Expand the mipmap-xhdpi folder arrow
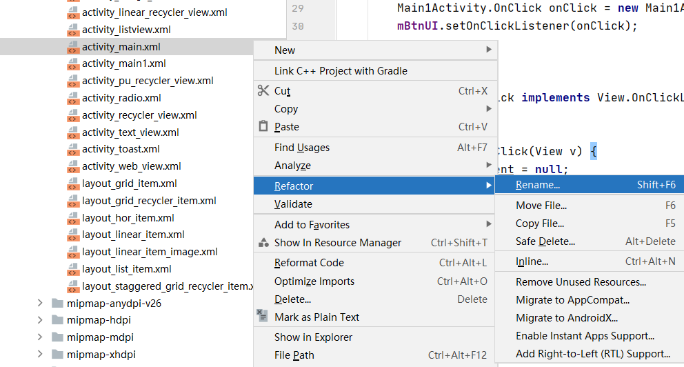Viewport: 684px width, 367px height. point(39,355)
